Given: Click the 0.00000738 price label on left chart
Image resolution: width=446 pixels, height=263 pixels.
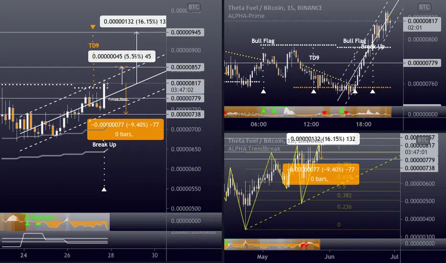Looking at the screenshot, I should 185,114.
